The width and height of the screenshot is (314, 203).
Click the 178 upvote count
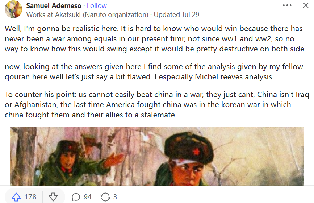click(x=30, y=197)
